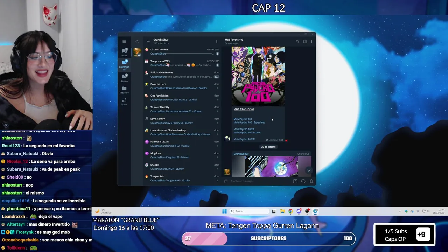Click the microphone voice message icon
Screen dimensions: 448x252
pos(311,181)
